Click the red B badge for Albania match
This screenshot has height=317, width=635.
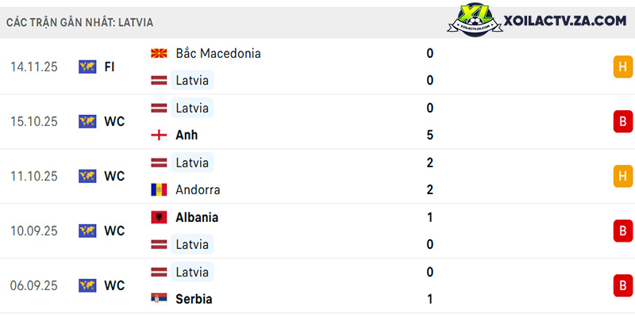click(623, 231)
